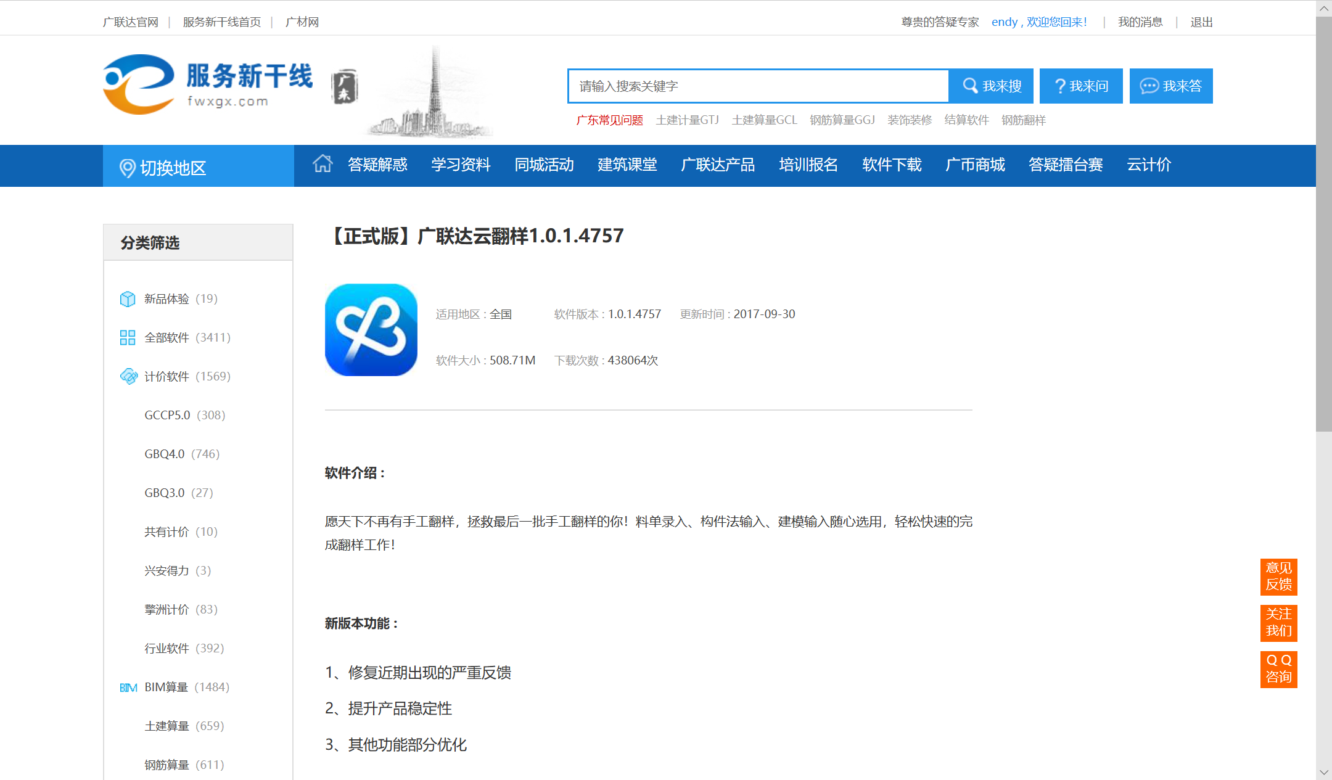The image size is (1332, 780).
Task: Click the 我来答 answer button
Action: 1171,86
